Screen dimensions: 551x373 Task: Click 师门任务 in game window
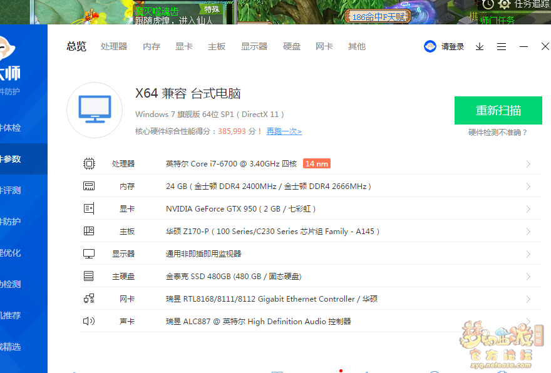coord(497,21)
